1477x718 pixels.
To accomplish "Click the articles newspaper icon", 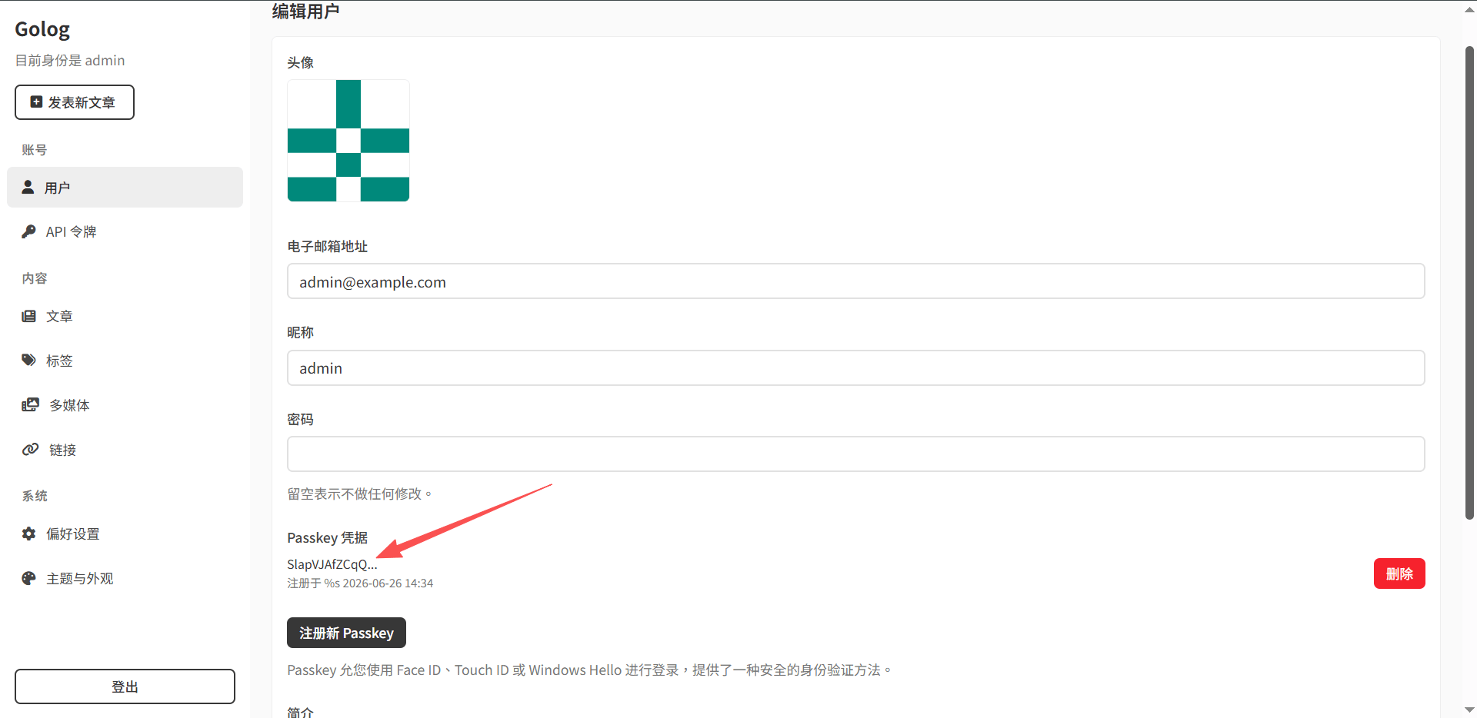I will [29, 316].
